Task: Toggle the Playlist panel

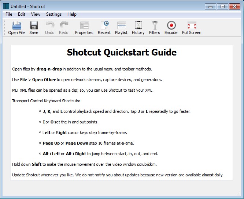Action: (121, 28)
